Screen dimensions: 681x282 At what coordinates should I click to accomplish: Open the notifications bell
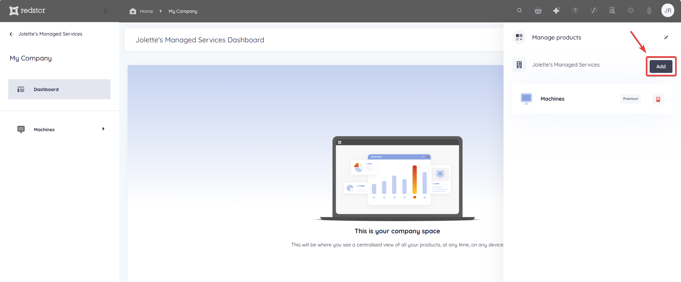(649, 11)
